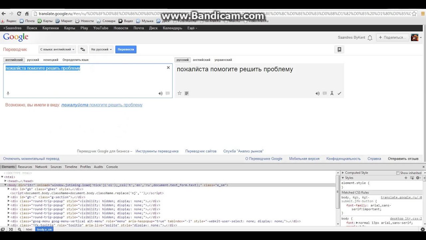Click 'Отключить моментальный перевод' link
The image size is (426, 240).
coord(31,159)
